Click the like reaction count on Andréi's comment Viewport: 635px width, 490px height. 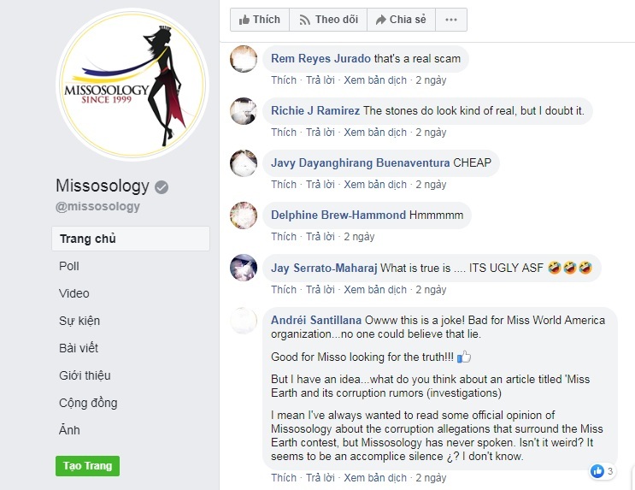(x=603, y=471)
